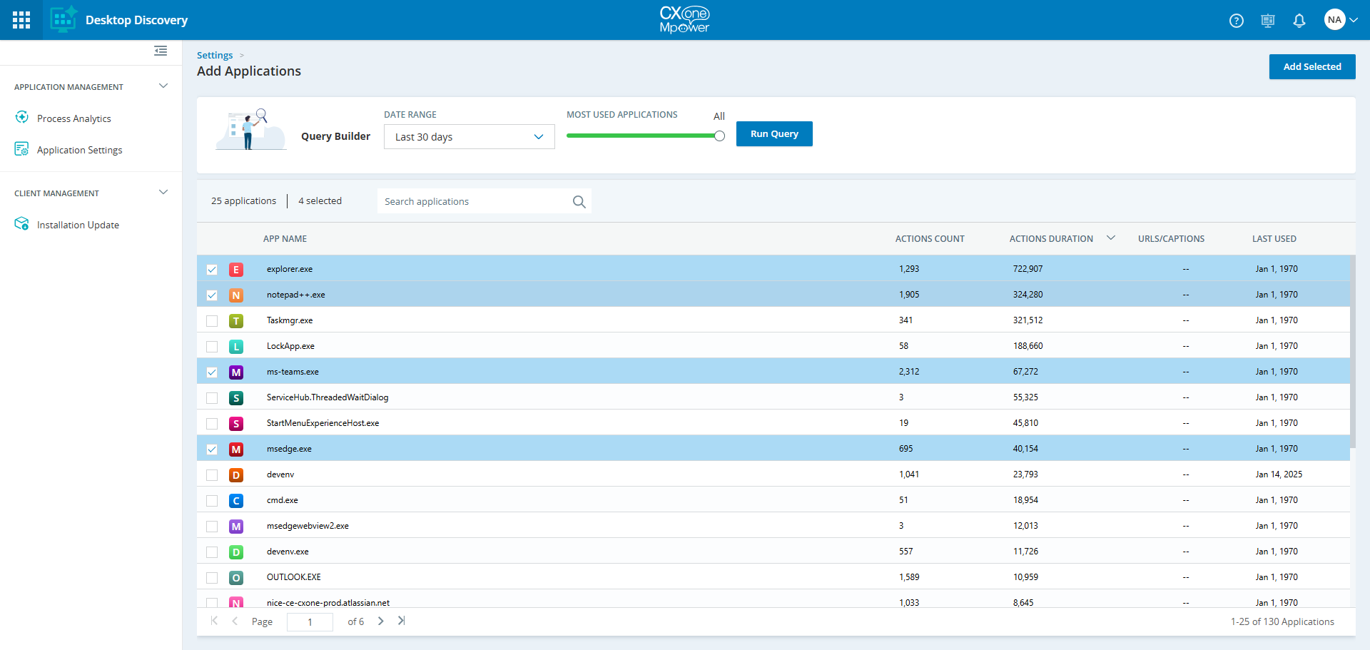Click the Most Used Applications slider handle
The height and width of the screenshot is (650, 1370).
click(x=719, y=136)
